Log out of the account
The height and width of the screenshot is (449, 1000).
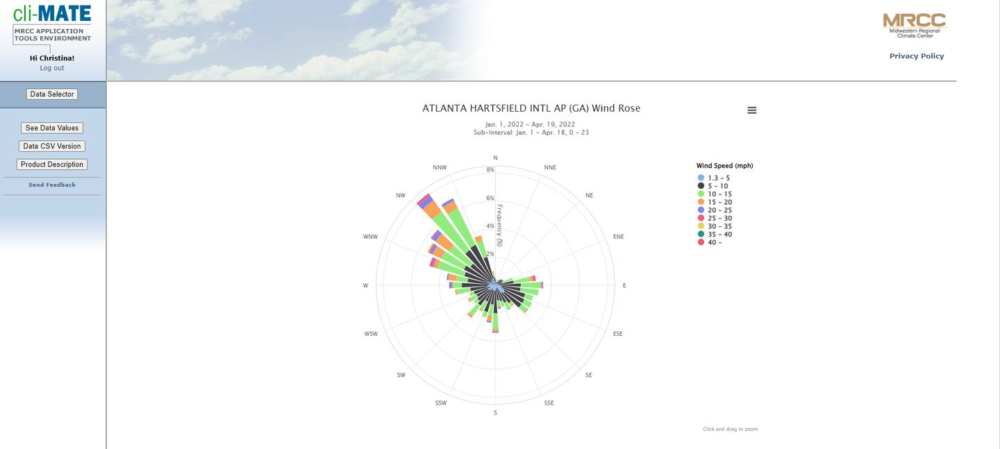pyautogui.click(x=52, y=68)
